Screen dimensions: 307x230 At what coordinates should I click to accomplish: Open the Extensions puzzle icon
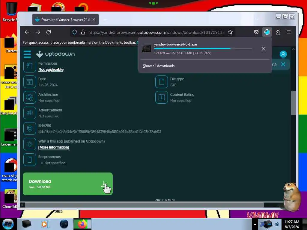point(278,32)
